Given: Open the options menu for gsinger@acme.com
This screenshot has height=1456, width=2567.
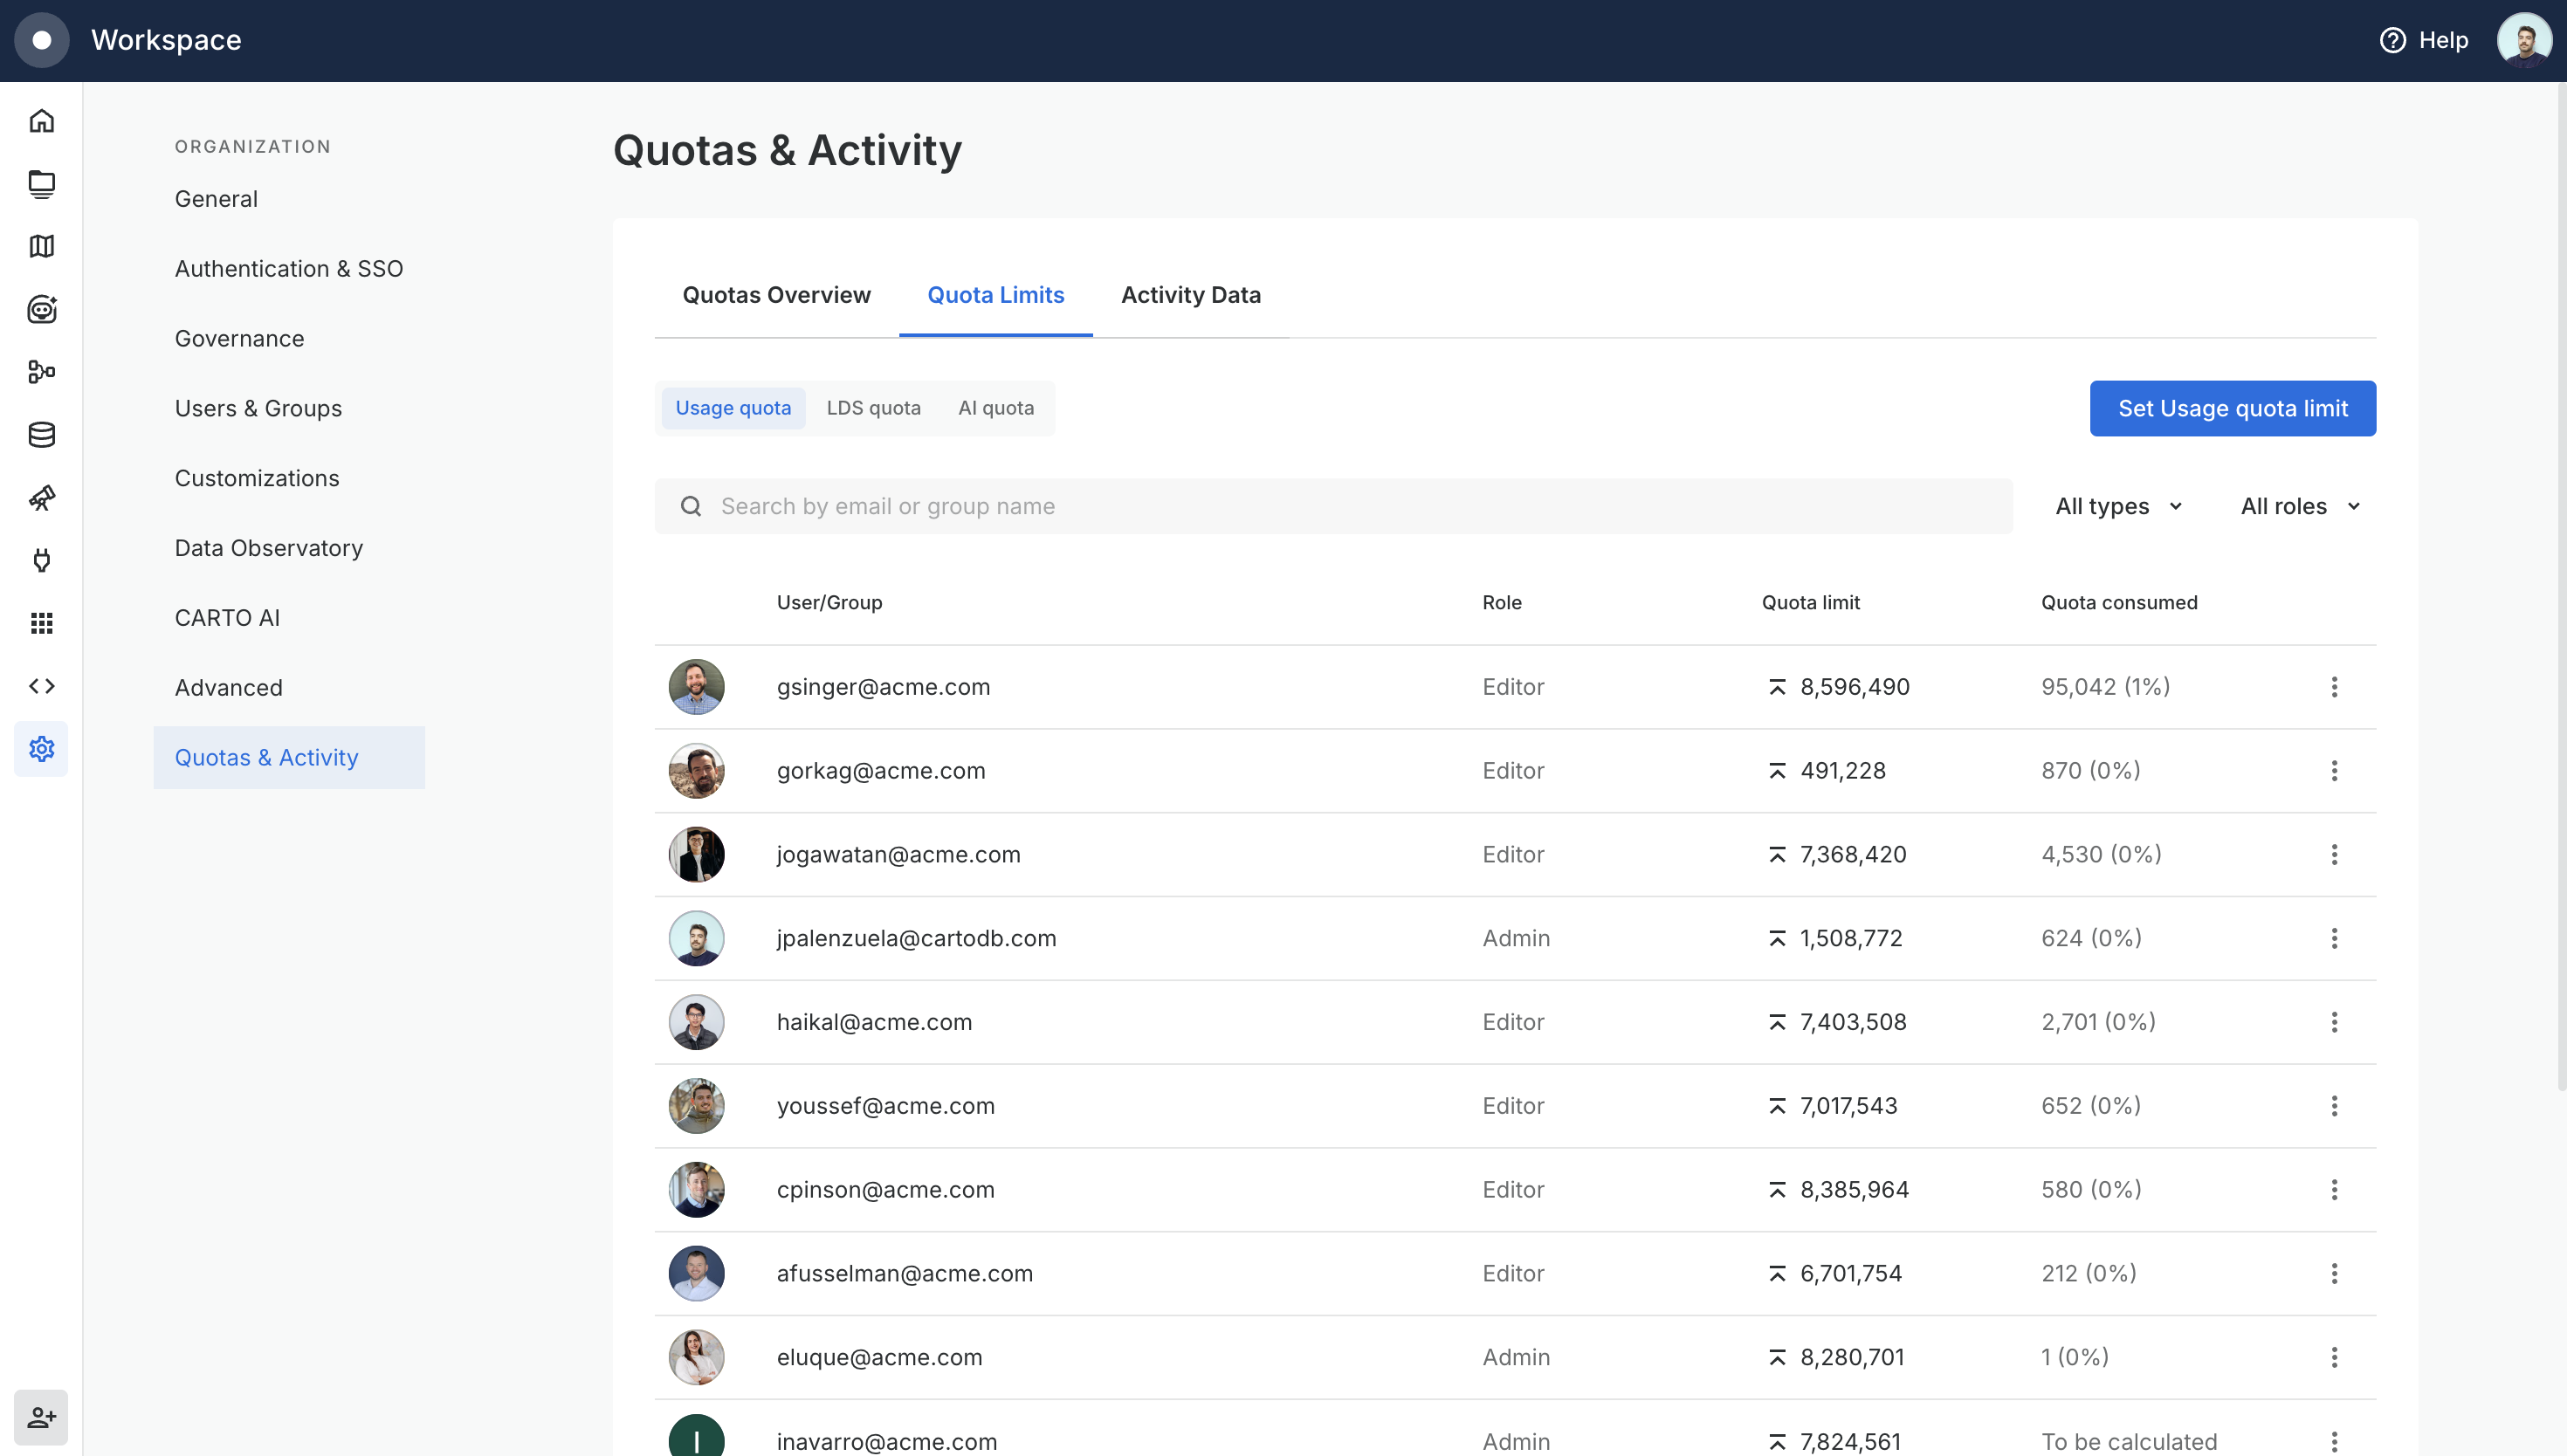Looking at the screenshot, I should pos(2334,687).
